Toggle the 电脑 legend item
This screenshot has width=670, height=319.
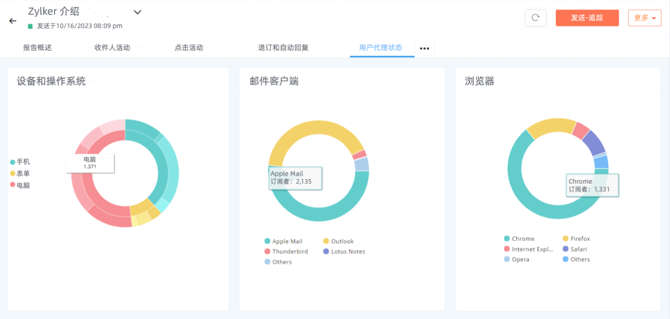click(x=20, y=185)
